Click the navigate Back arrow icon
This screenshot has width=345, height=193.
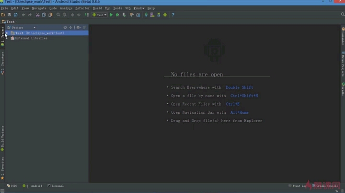point(72,15)
